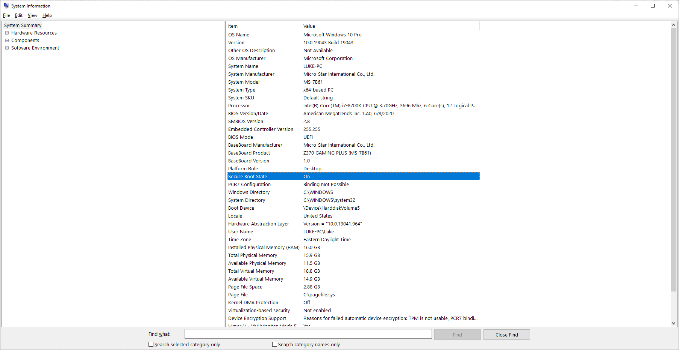Click the Value column header
This screenshot has height=350, width=679.
pyautogui.click(x=390, y=26)
